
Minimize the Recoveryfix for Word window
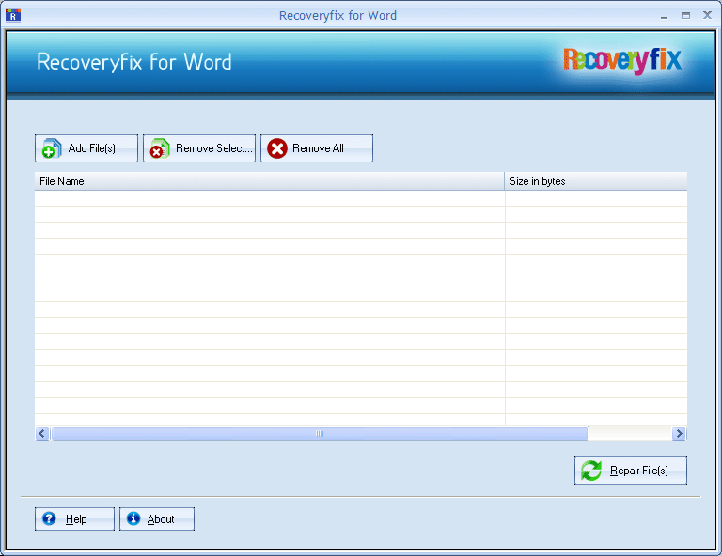(664, 16)
